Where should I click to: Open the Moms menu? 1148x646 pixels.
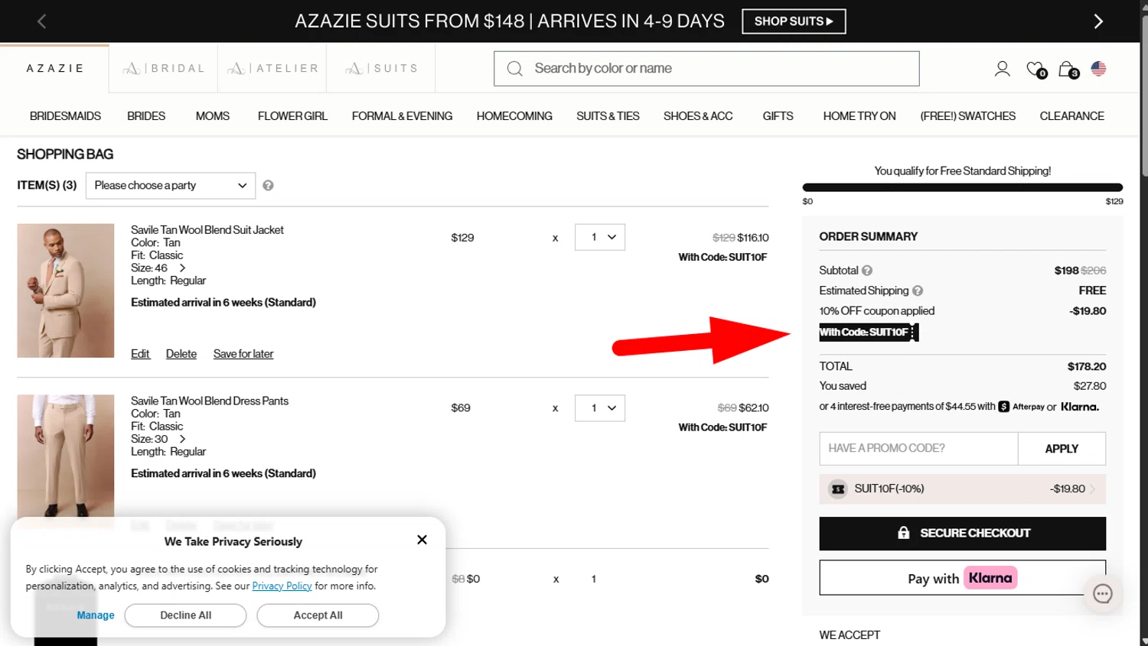[x=213, y=116]
